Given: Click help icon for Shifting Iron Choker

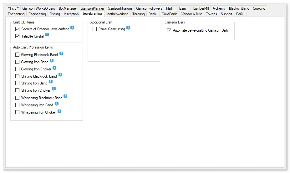Looking at the screenshot, I should click(53, 89).
